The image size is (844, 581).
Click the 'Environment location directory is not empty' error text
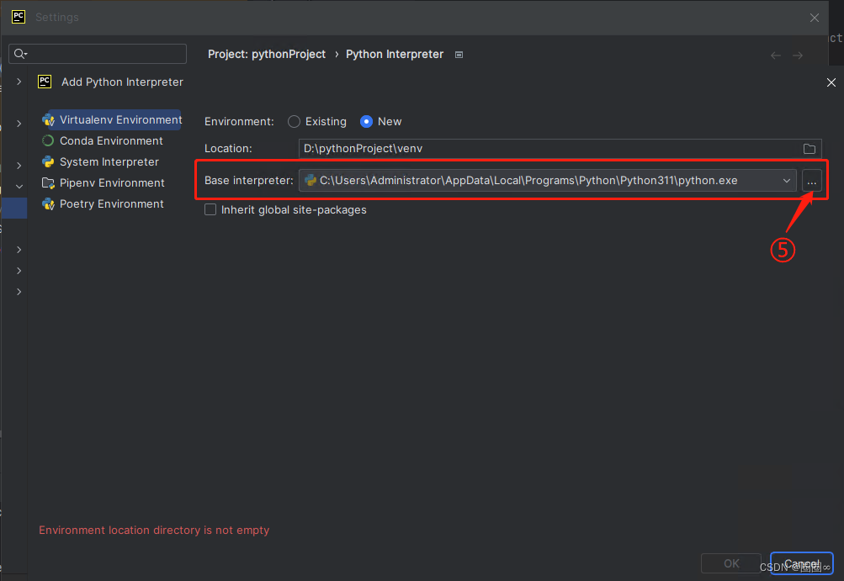coord(154,531)
